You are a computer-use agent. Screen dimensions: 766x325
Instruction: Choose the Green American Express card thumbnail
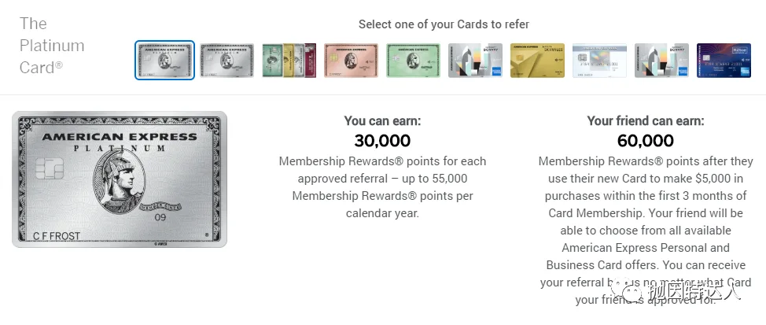pyautogui.click(x=413, y=61)
